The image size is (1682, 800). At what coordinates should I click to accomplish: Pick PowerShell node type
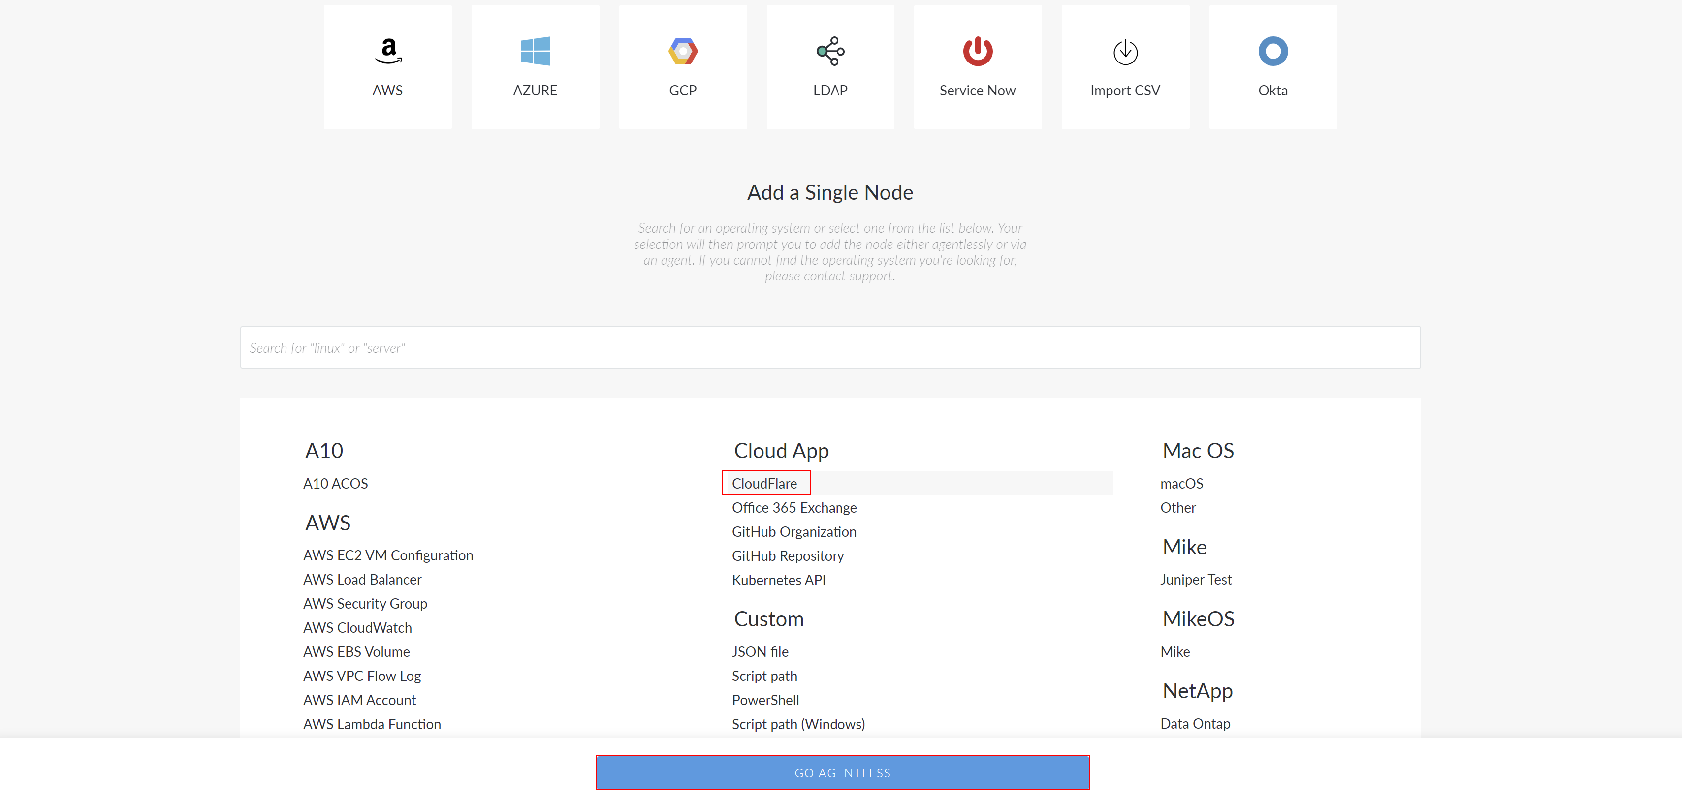pyautogui.click(x=765, y=700)
